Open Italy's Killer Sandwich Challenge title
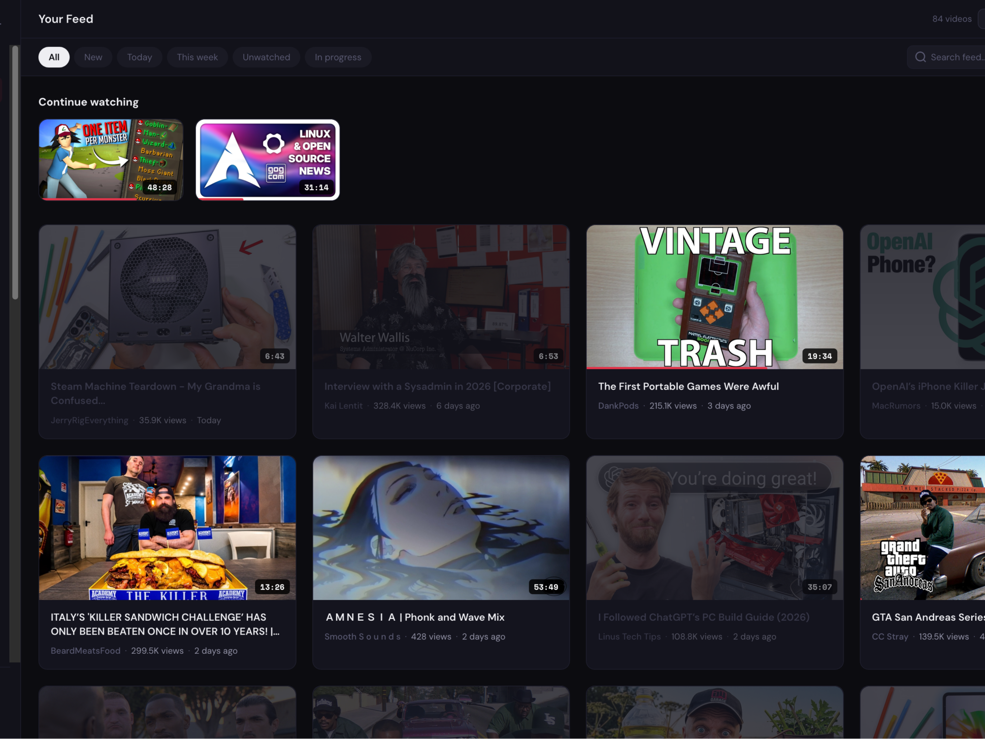 pyautogui.click(x=165, y=624)
